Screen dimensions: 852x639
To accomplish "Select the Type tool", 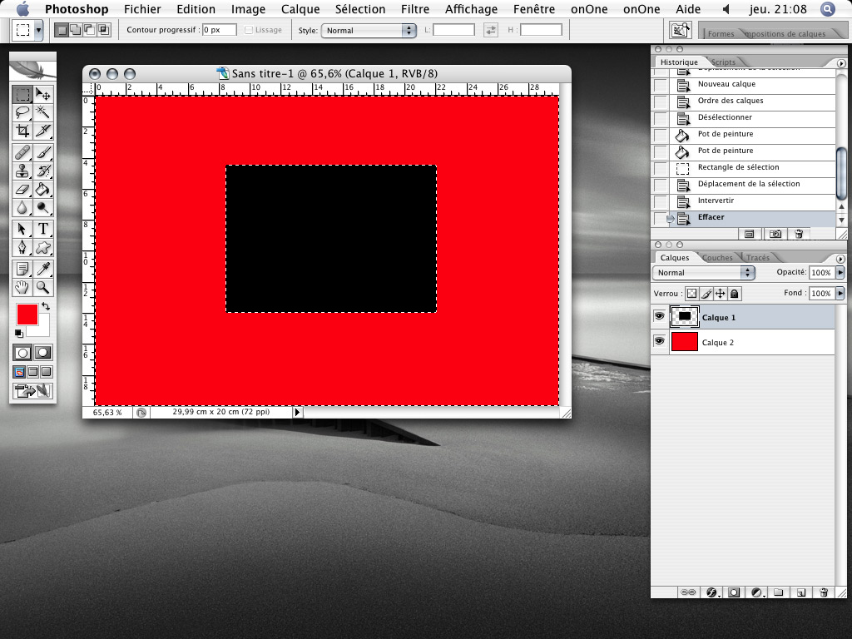I will pos(43,230).
